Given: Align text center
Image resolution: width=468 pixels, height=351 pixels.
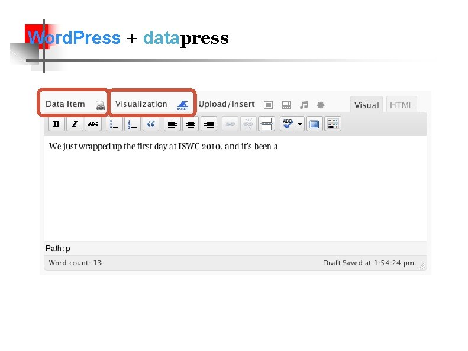Looking at the screenshot, I should pos(191,124).
